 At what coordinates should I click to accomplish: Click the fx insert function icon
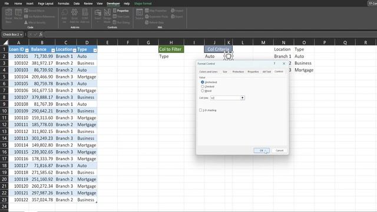[41, 34]
